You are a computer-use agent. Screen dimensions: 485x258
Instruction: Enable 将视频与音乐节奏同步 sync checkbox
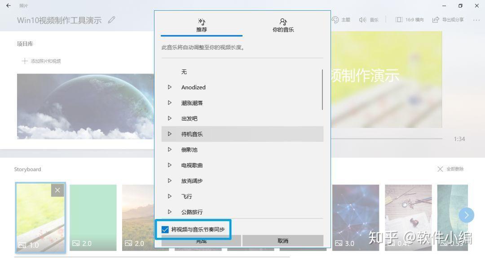[x=166, y=229]
